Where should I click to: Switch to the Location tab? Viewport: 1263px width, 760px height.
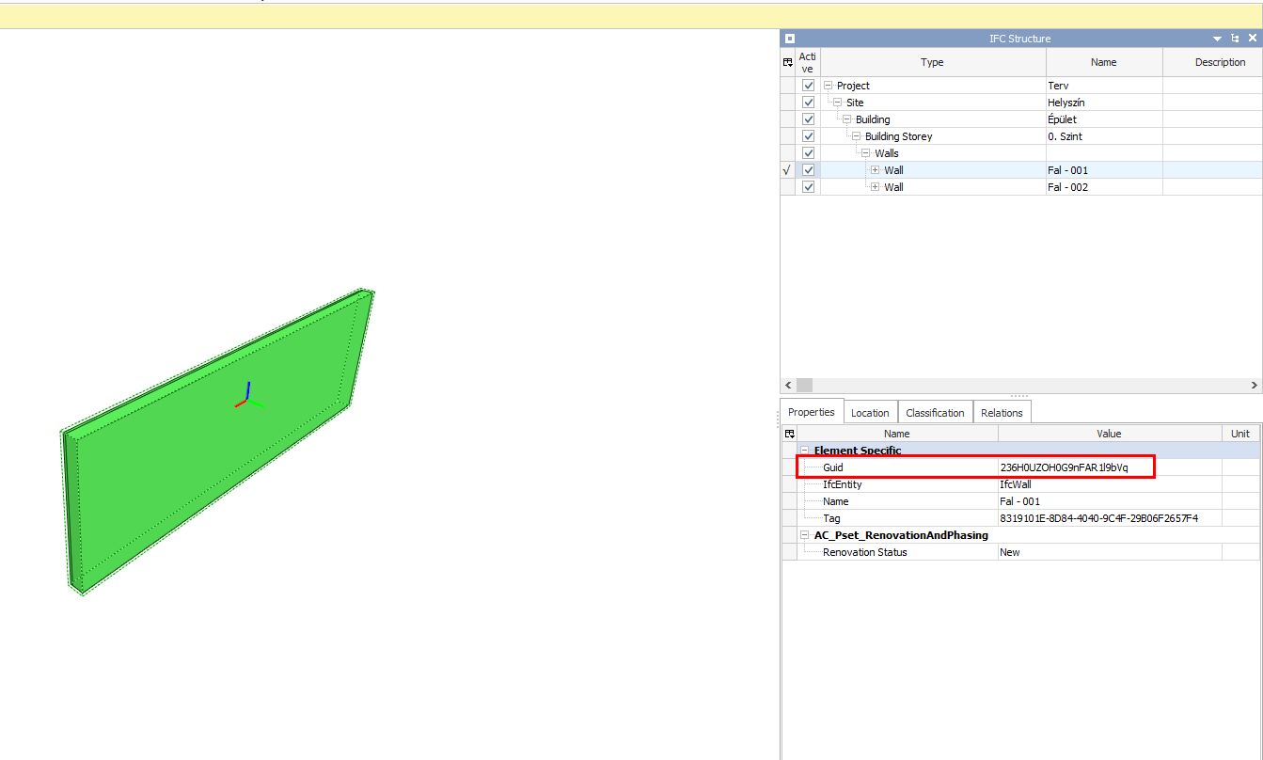870,413
